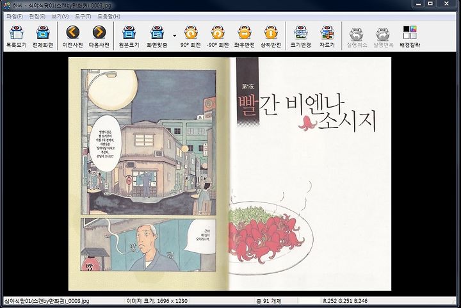Click the 실행취소 undo icon
The height and width of the screenshot is (308, 461).
[357, 36]
